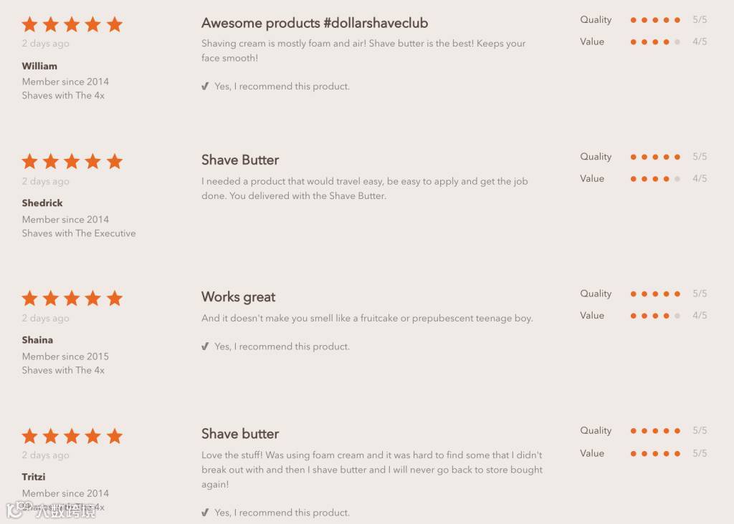Screen dimensions: 734x524
Task: Click the fifth star in Tritzi's rating
Action: (115, 436)
